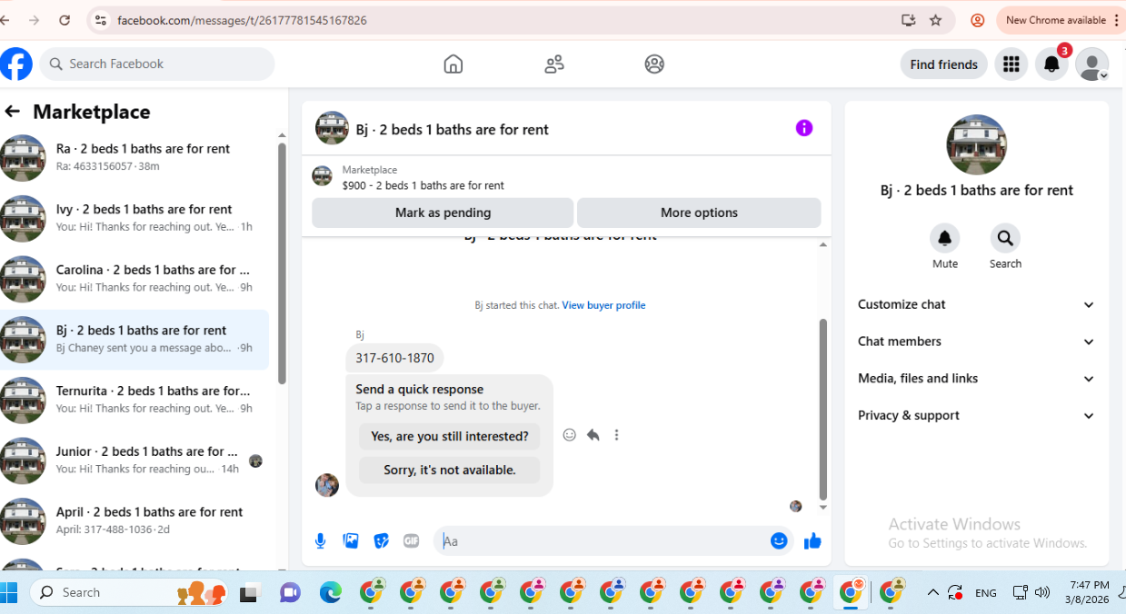Open more message options (three dots)
1126x614 pixels.
pyautogui.click(x=616, y=435)
